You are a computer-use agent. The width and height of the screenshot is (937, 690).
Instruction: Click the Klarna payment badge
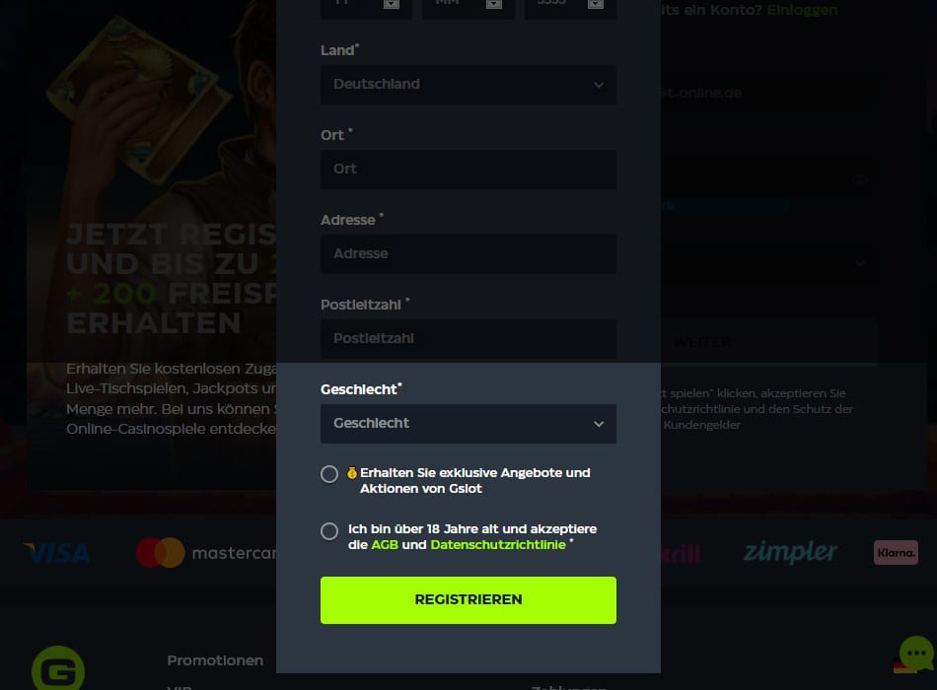896,553
